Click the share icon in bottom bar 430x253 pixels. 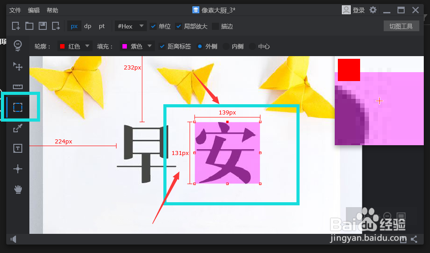click(x=414, y=239)
